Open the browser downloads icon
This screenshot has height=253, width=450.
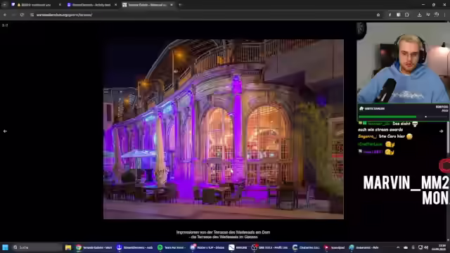[419, 15]
